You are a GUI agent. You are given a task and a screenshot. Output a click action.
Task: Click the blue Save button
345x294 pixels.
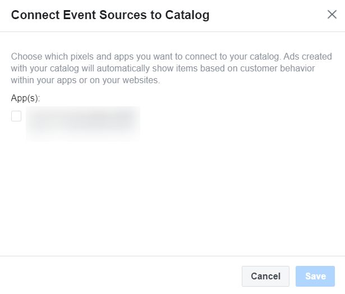pos(315,276)
